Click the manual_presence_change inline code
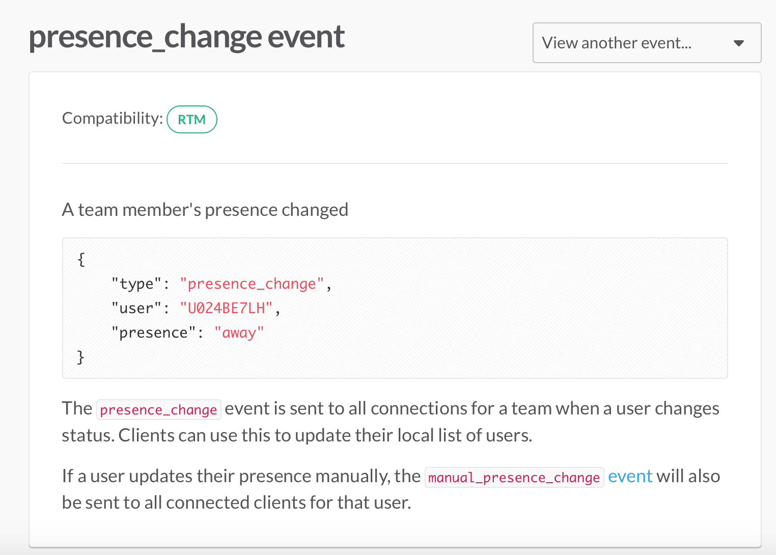 (x=514, y=478)
